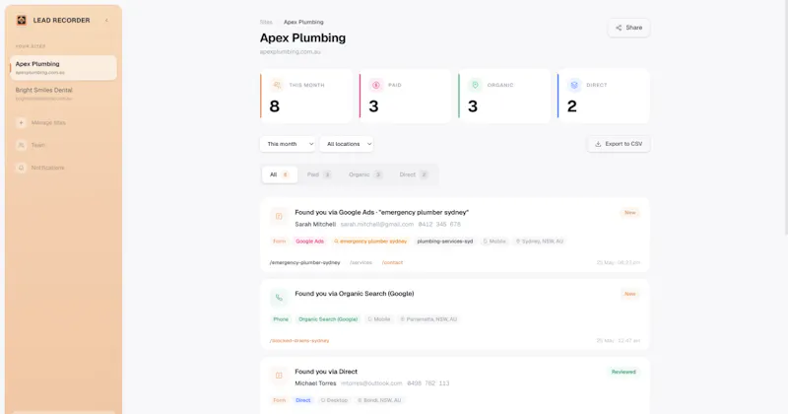Select the All leads tab
788x414 pixels.
pyautogui.click(x=280, y=174)
